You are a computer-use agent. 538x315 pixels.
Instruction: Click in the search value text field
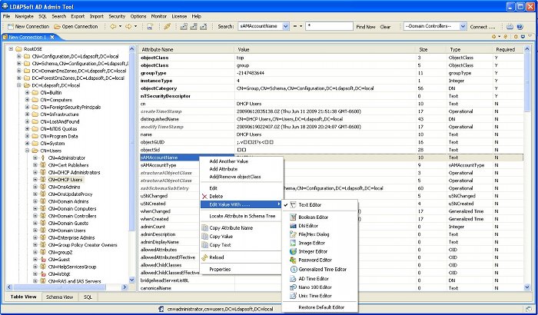(328, 26)
